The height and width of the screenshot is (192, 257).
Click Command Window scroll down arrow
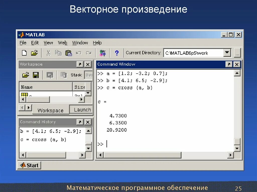click(x=237, y=148)
